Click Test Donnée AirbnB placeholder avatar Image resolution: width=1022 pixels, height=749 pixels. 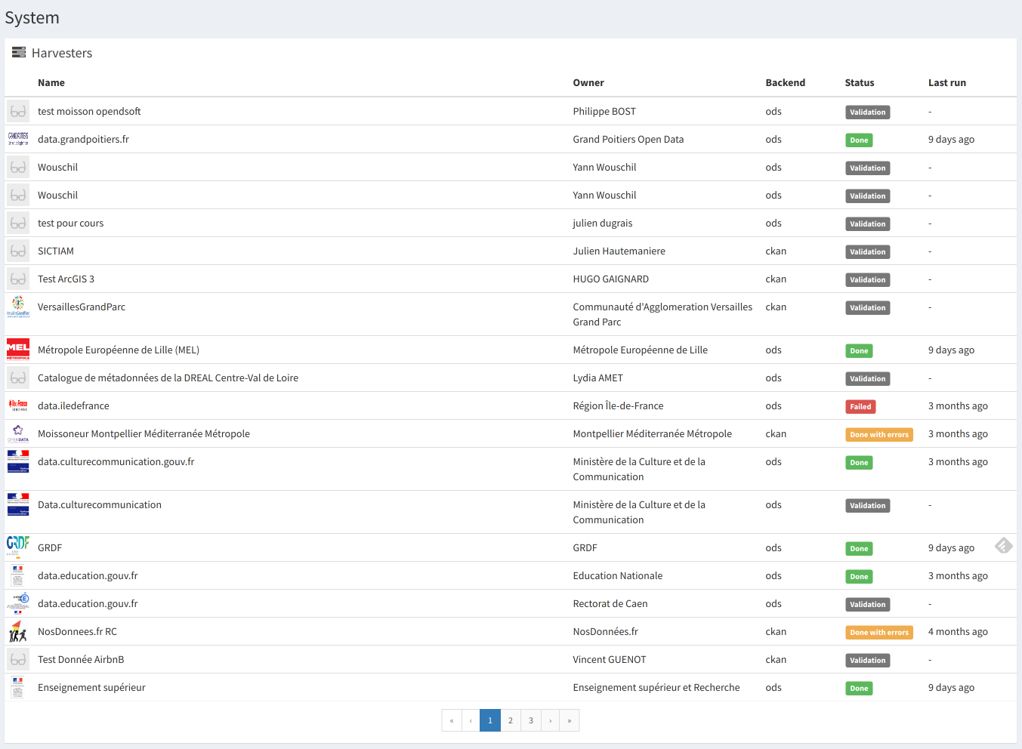[18, 659]
